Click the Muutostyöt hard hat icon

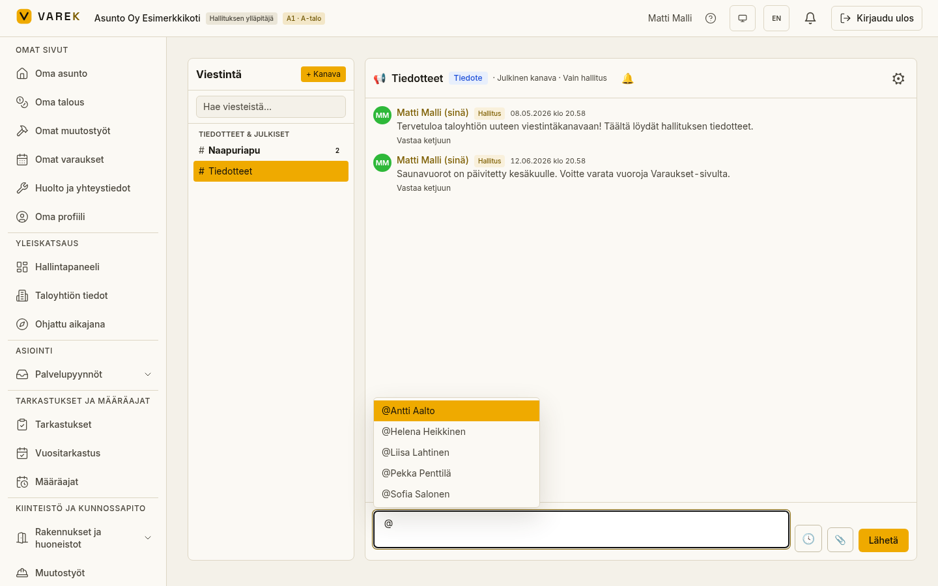[22, 573]
